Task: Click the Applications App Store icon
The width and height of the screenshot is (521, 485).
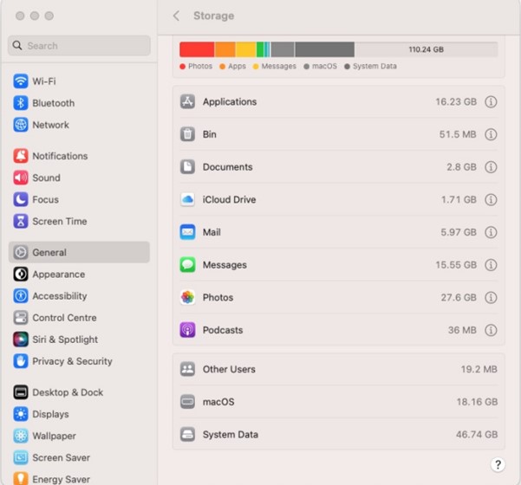Action: tap(187, 101)
